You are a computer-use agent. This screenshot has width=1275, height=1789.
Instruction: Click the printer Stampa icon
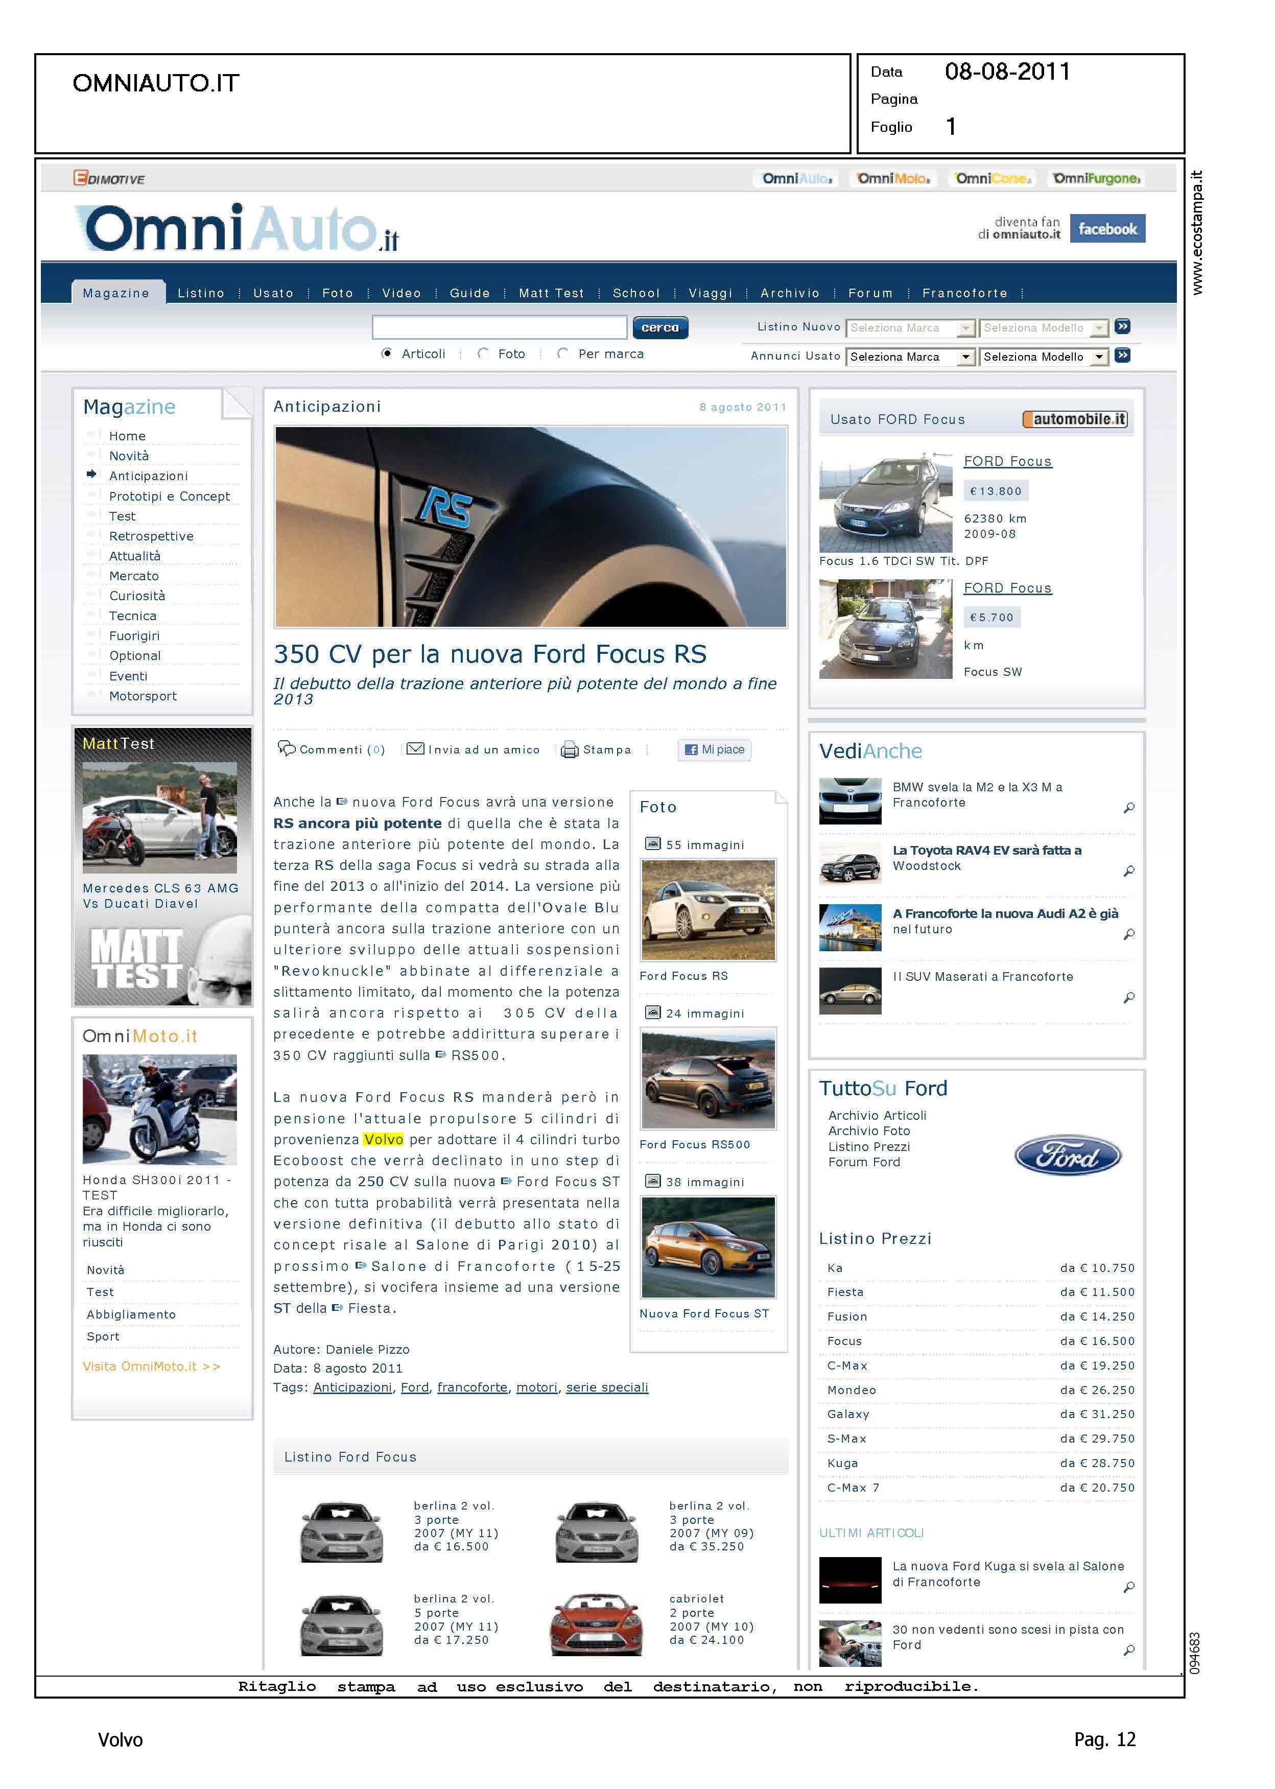[x=569, y=749]
